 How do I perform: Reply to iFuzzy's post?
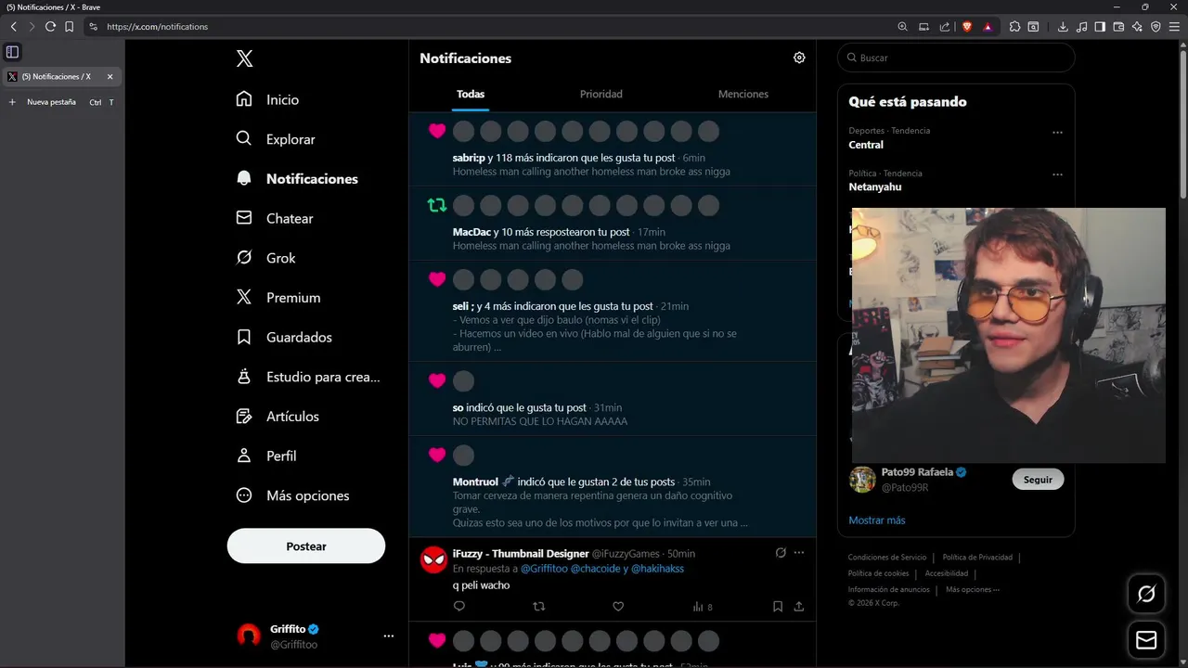[459, 607]
